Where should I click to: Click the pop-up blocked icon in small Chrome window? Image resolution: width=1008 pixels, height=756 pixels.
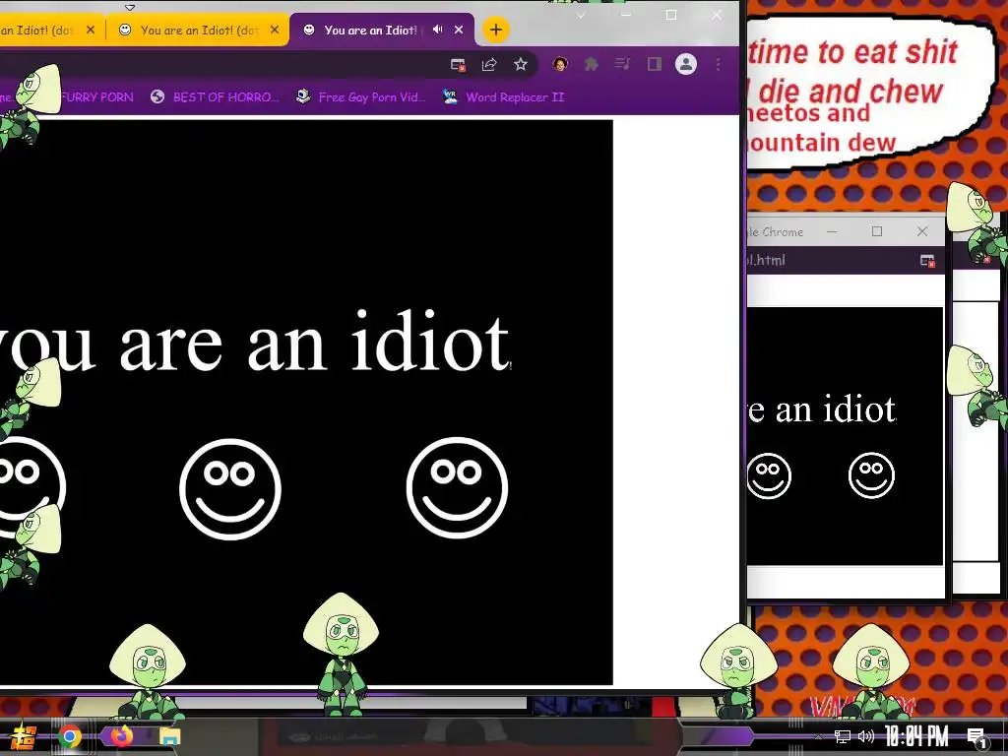tap(927, 260)
